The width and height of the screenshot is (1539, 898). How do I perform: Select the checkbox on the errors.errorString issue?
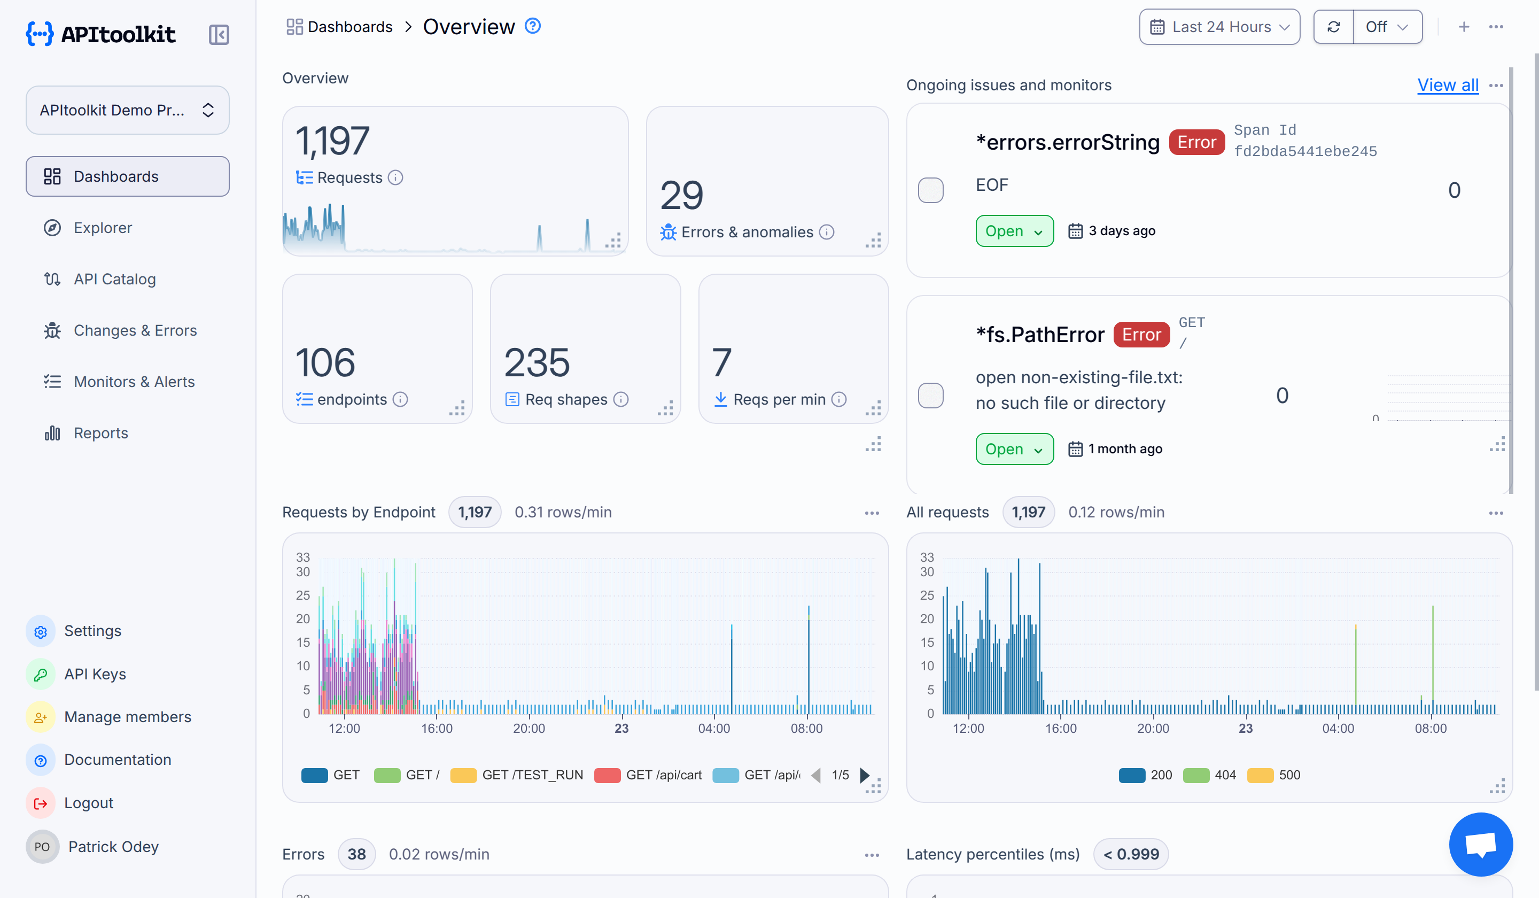(x=931, y=190)
